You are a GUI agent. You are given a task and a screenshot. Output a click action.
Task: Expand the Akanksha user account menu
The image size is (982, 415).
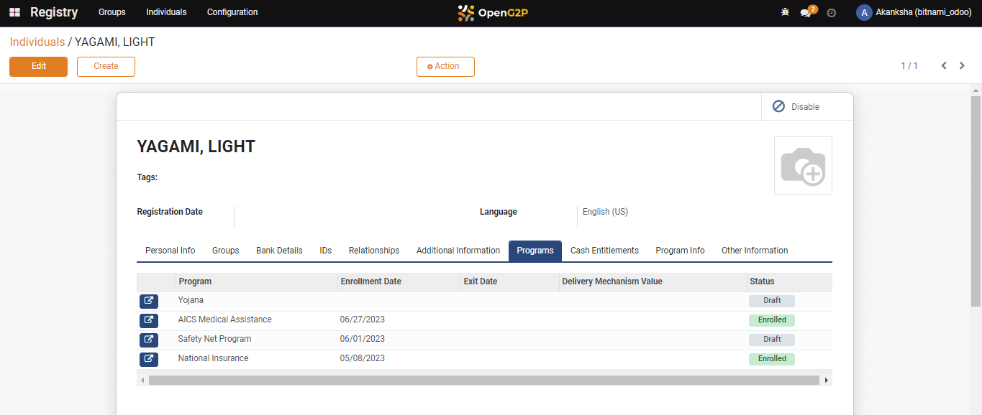pyautogui.click(x=914, y=13)
